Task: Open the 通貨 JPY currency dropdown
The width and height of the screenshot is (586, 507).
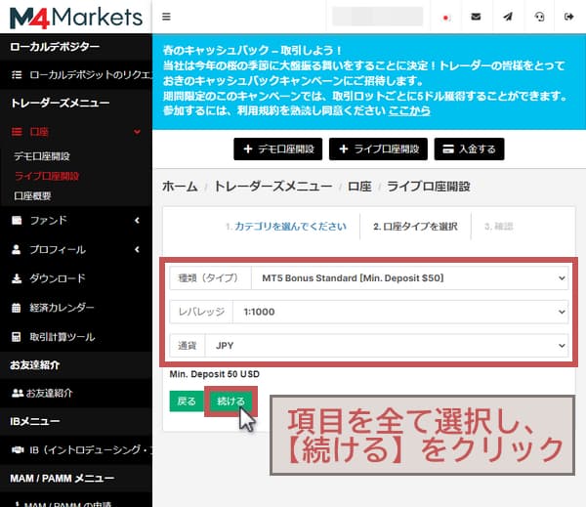Action: (x=387, y=346)
